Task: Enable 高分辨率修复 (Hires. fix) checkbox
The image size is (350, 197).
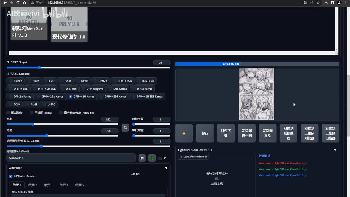Action: (61, 113)
